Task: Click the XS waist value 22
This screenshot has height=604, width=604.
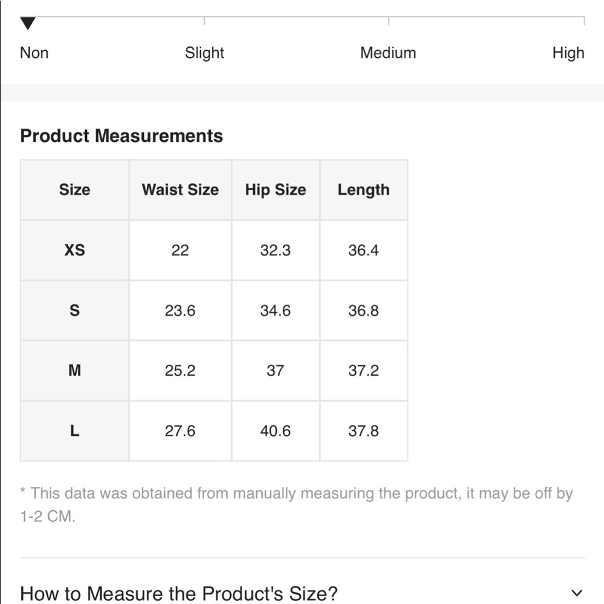Action: click(180, 250)
